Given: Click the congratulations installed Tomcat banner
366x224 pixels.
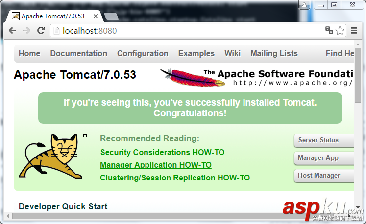Looking at the screenshot, I should [190, 108].
